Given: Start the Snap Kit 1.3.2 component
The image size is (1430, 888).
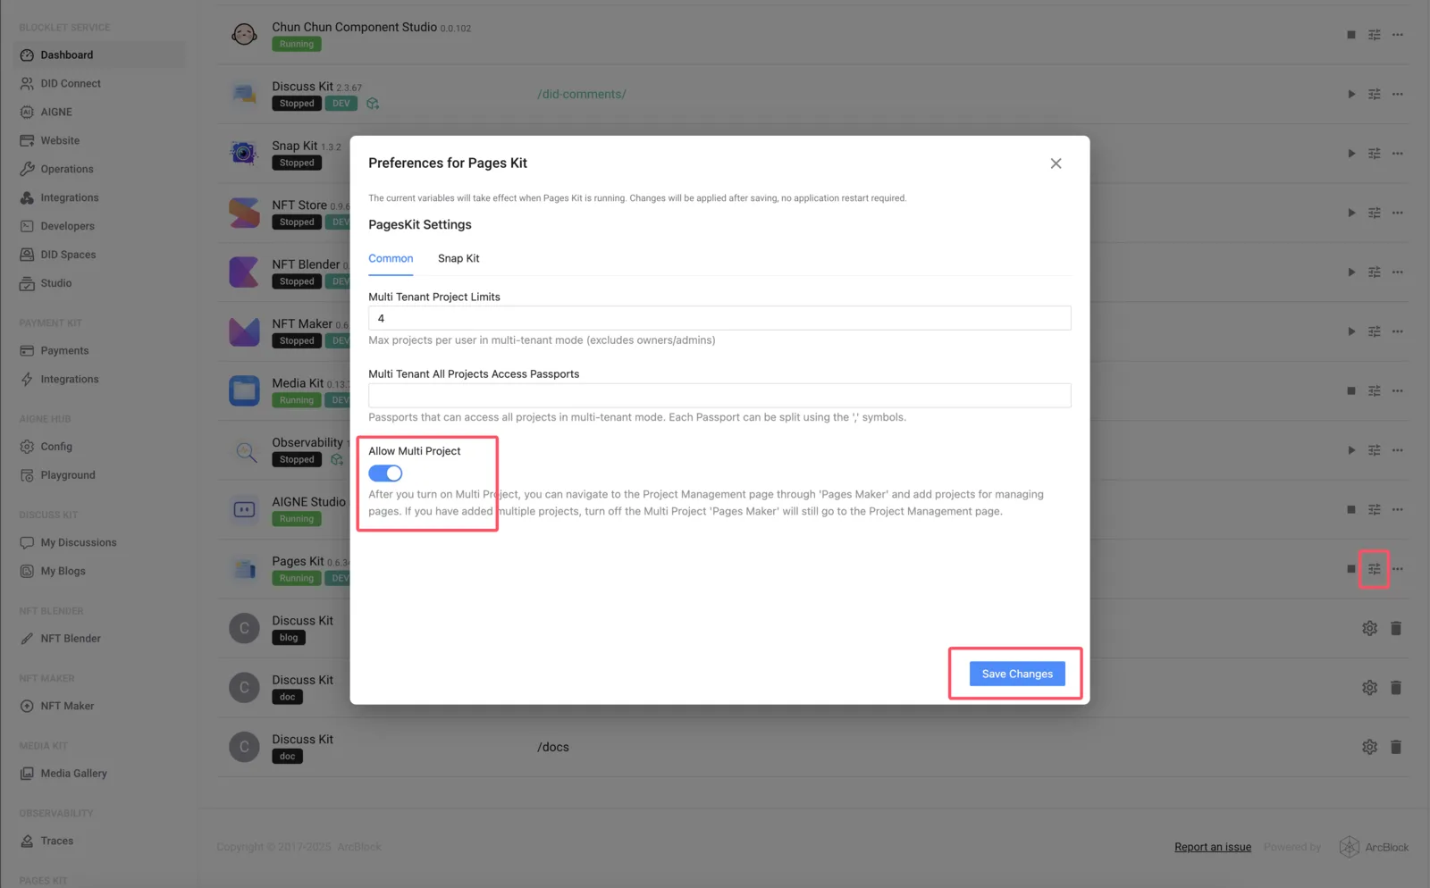Looking at the screenshot, I should (1351, 154).
